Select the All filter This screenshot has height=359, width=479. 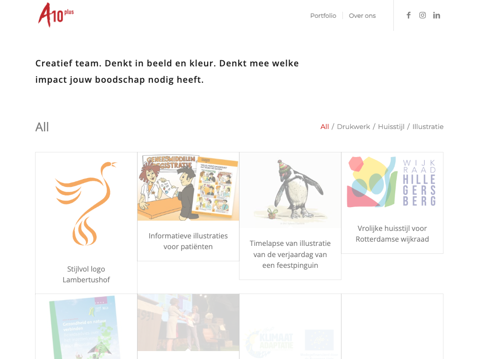click(325, 127)
